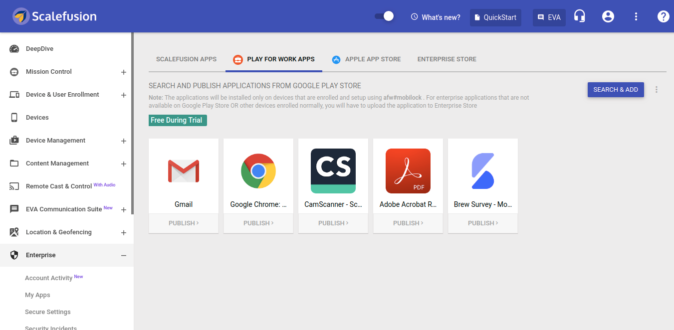The height and width of the screenshot is (330, 674).
Task: Publish the Google Chrome app
Action: (x=258, y=223)
